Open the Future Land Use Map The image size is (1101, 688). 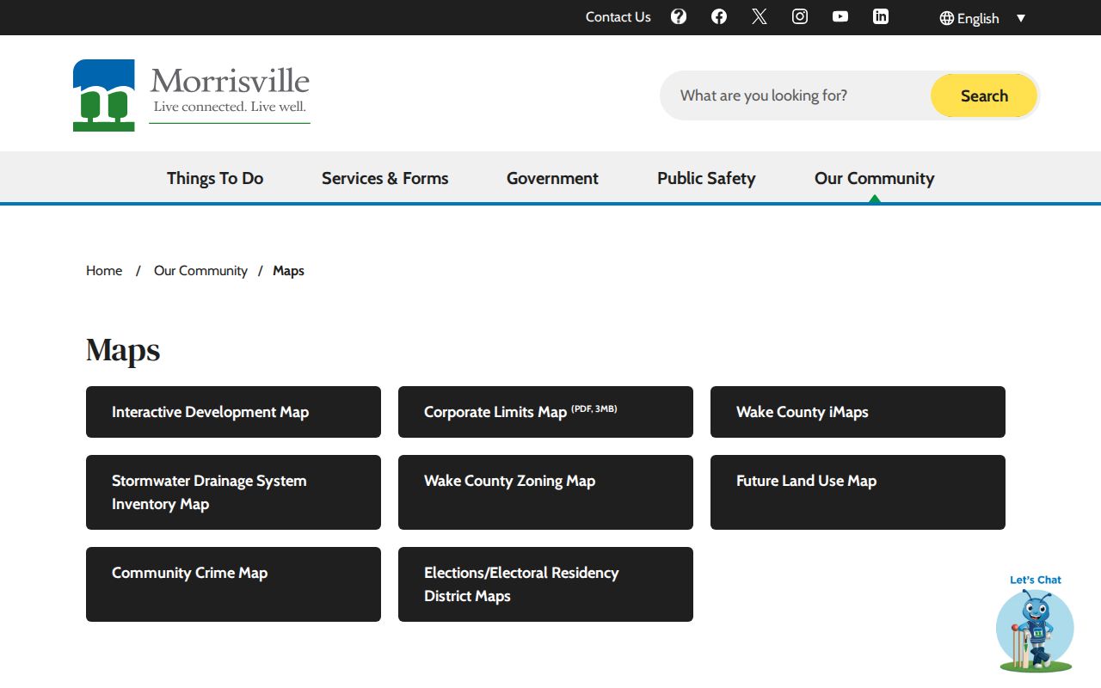[x=858, y=492]
